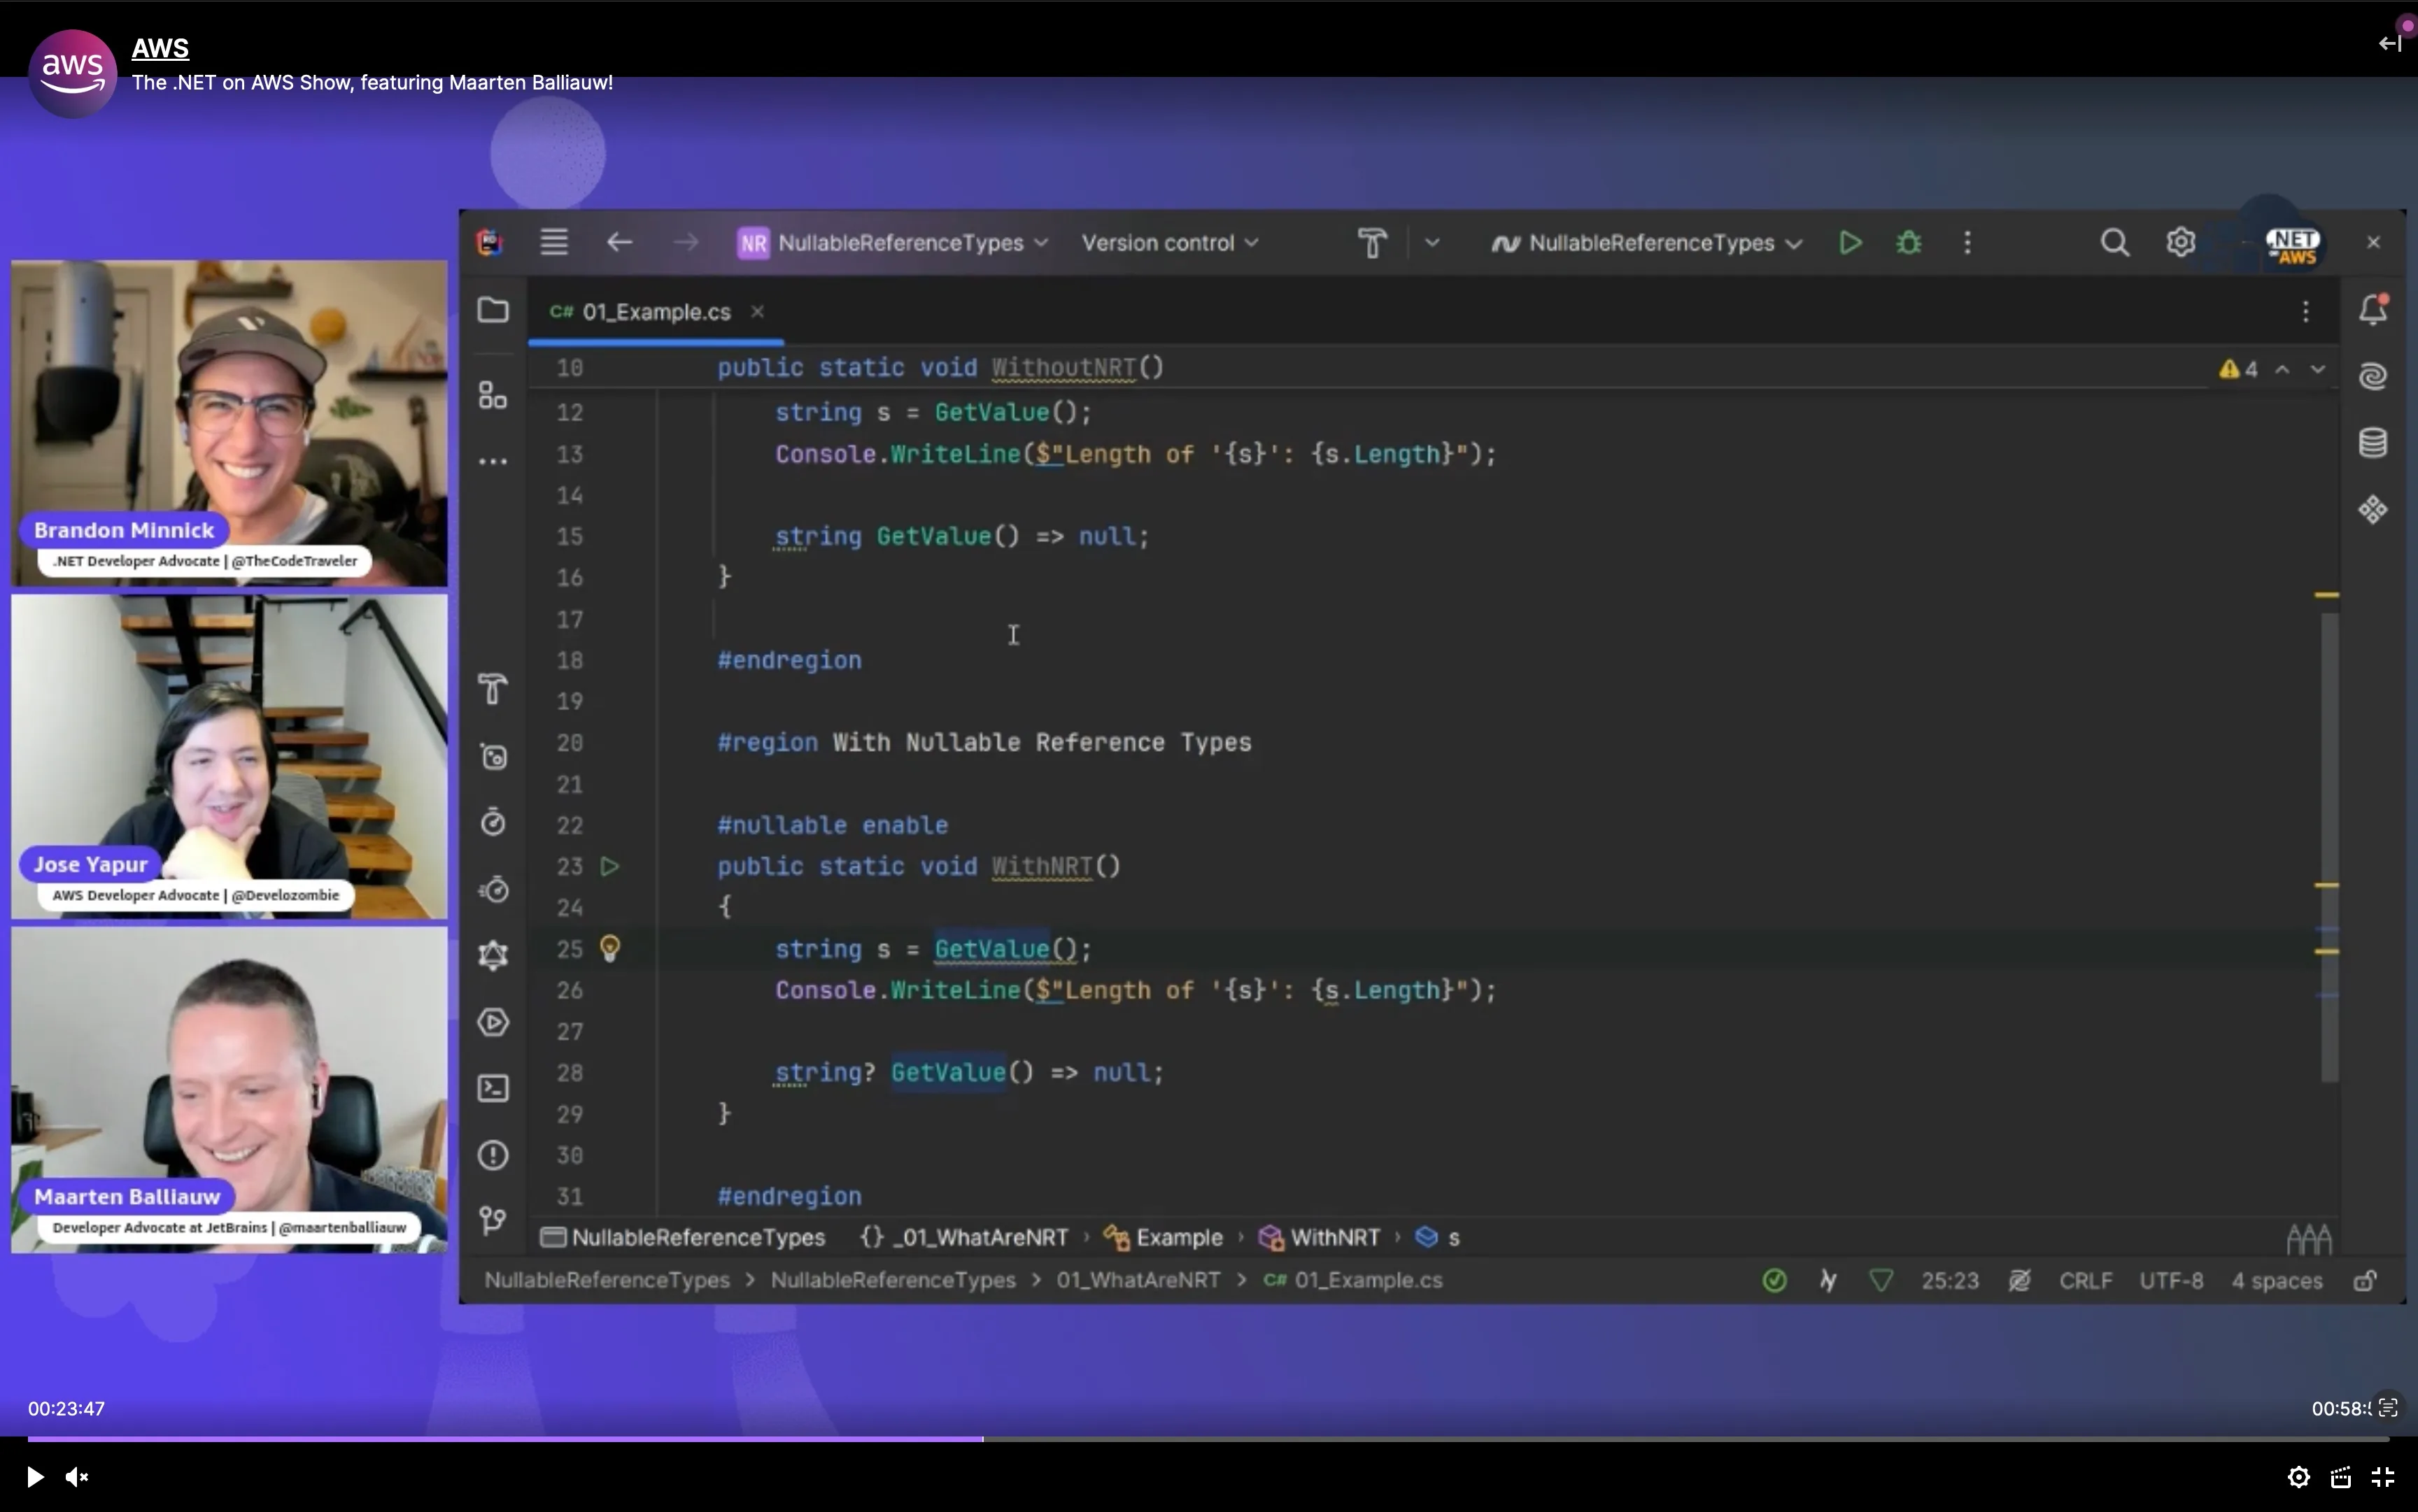Navigate forward with the right arrow
This screenshot has height=1512, width=2418.
click(x=685, y=242)
